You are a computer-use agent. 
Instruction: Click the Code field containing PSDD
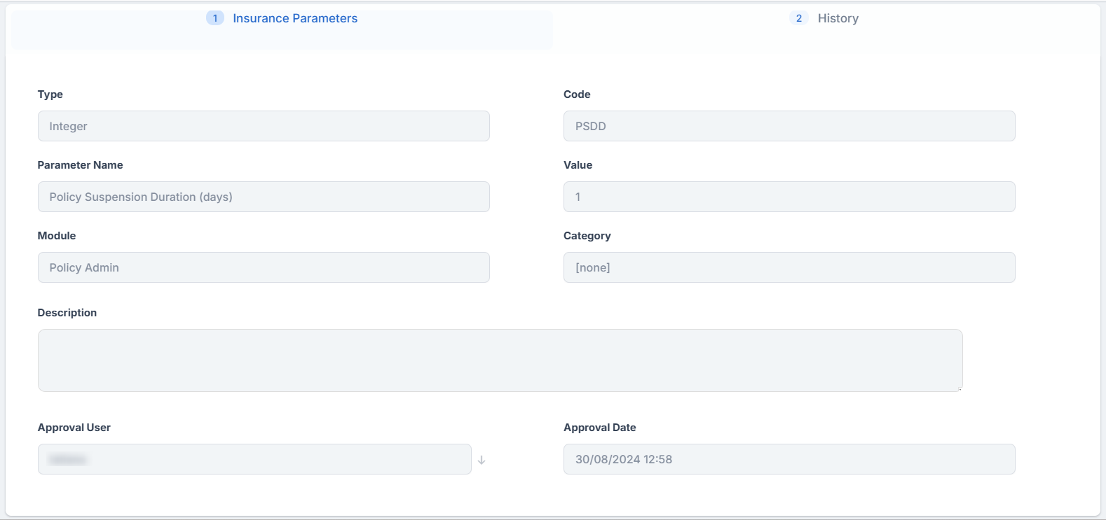click(789, 126)
